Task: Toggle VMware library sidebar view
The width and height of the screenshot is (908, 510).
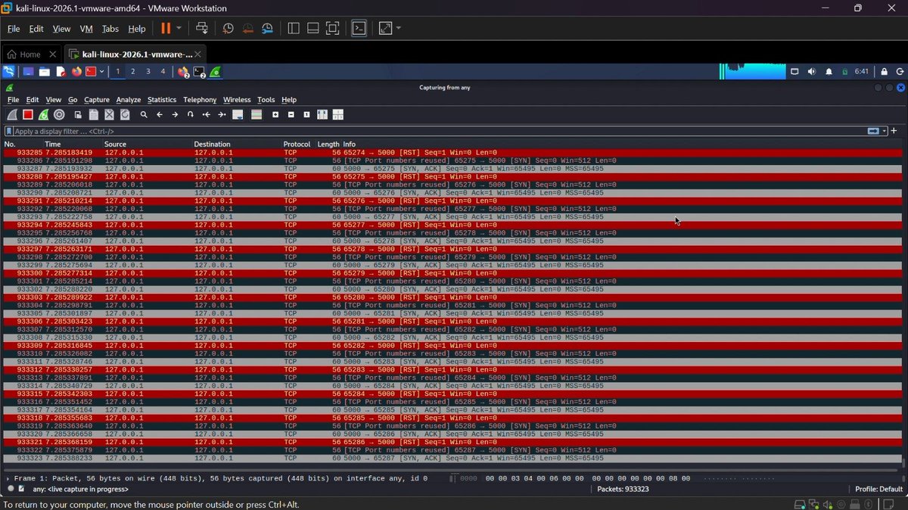Action: coord(294,29)
